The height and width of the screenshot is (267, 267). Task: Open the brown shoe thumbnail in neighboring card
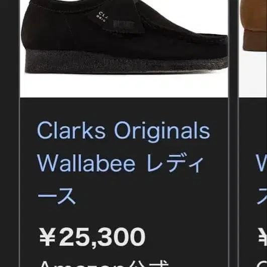(x=253, y=49)
